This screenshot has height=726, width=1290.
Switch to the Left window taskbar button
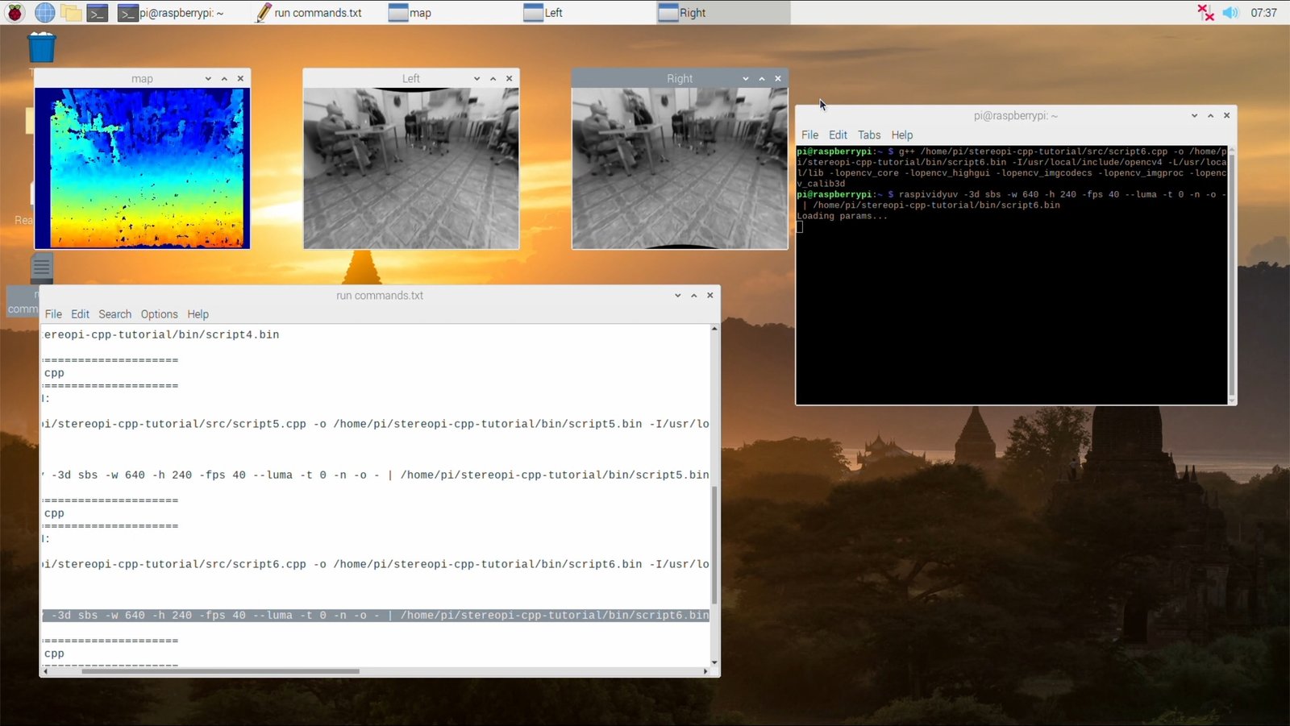pyautogui.click(x=544, y=12)
